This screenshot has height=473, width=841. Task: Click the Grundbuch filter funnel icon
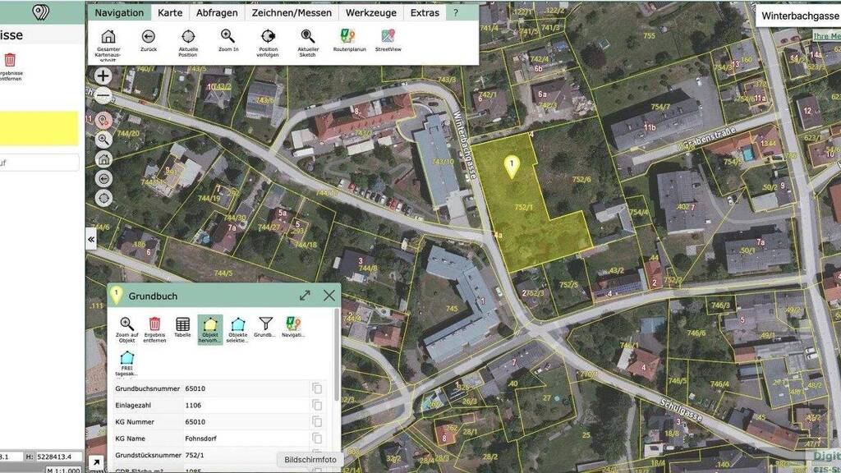click(x=265, y=324)
